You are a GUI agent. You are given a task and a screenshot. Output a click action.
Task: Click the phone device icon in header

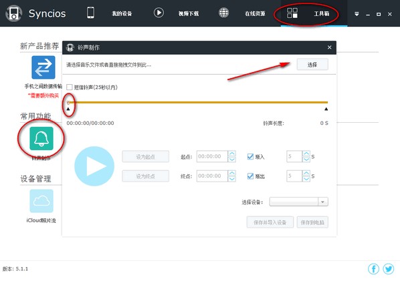(90, 13)
